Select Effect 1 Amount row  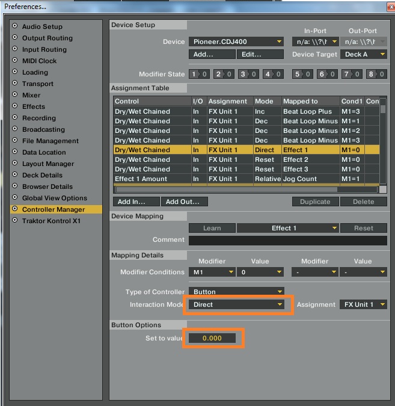pyautogui.click(x=246, y=179)
